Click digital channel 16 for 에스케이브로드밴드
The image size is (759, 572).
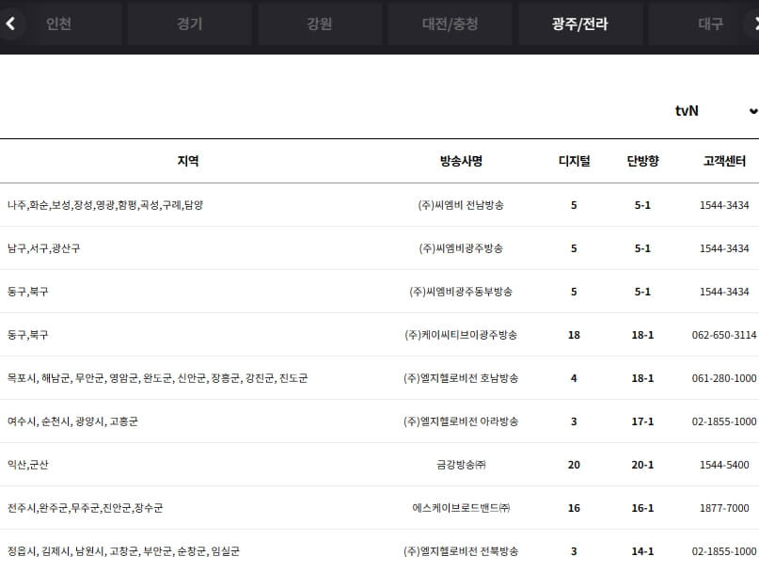tap(574, 508)
